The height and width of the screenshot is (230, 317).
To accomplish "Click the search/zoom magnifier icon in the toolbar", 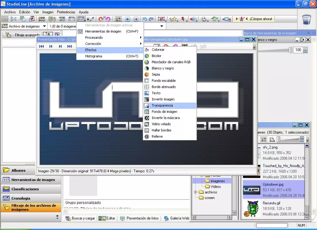I will point(227,19).
